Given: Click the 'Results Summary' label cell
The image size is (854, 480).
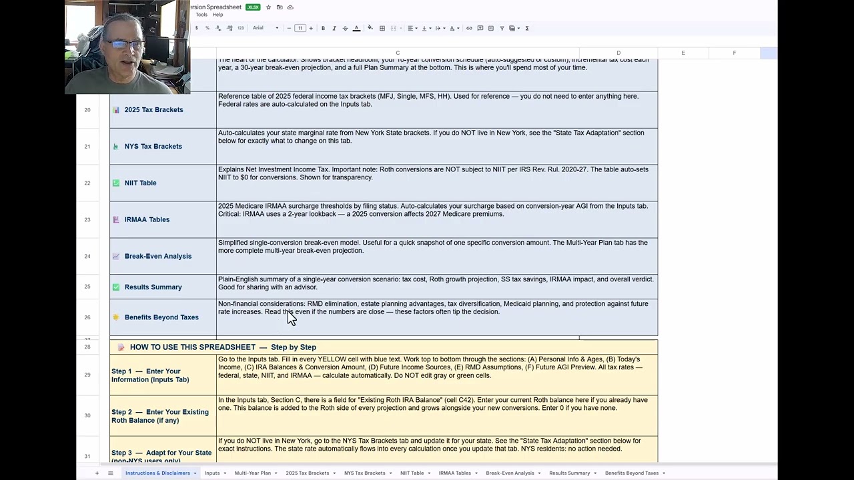Looking at the screenshot, I should click(163, 287).
